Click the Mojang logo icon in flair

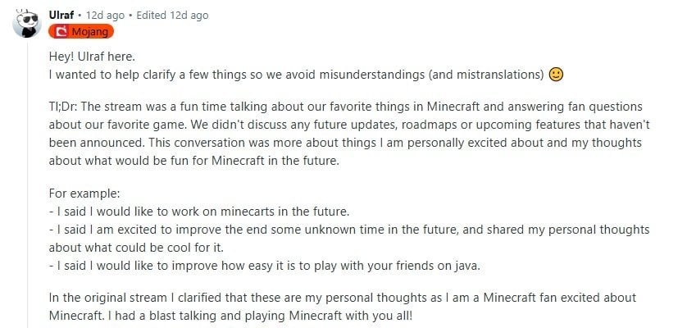point(61,32)
